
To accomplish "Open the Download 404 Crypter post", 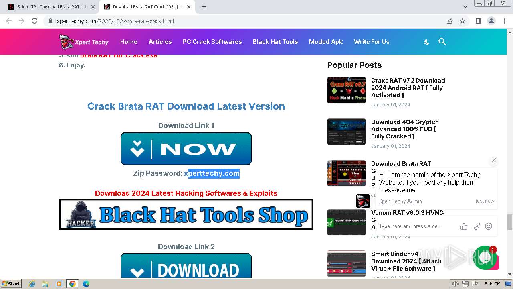I will [404, 129].
